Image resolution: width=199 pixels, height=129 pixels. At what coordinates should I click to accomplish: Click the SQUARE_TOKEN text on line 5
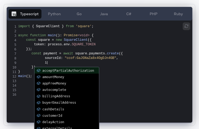click(x=83, y=44)
